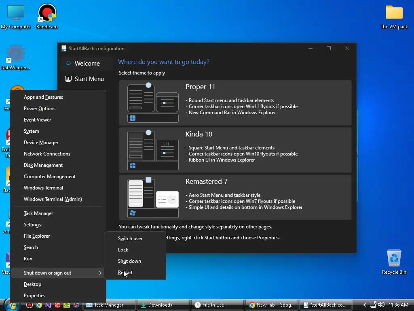This screenshot has height=311, width=414.
Task: Open the My Computer desktop icon
Action: [x=16, y=16]
